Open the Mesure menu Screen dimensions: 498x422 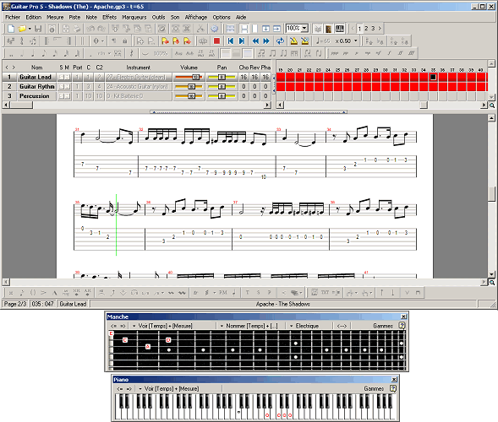pos(55,17)
